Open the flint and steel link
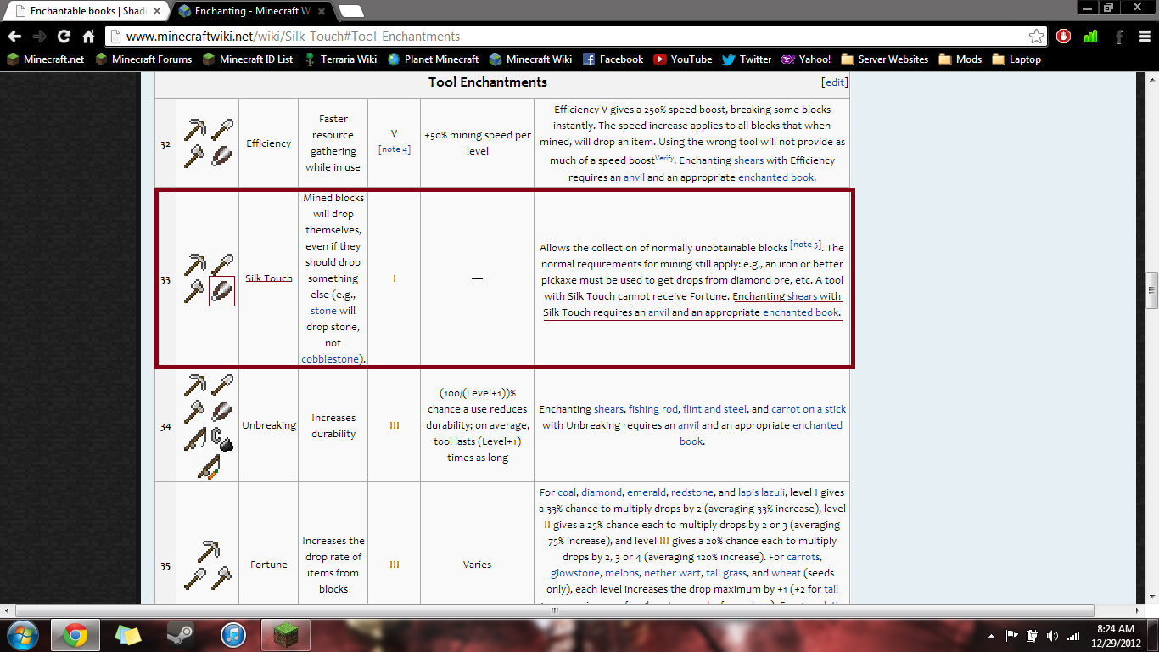This screenshot has width=1159, height=652. click(715, 409)
